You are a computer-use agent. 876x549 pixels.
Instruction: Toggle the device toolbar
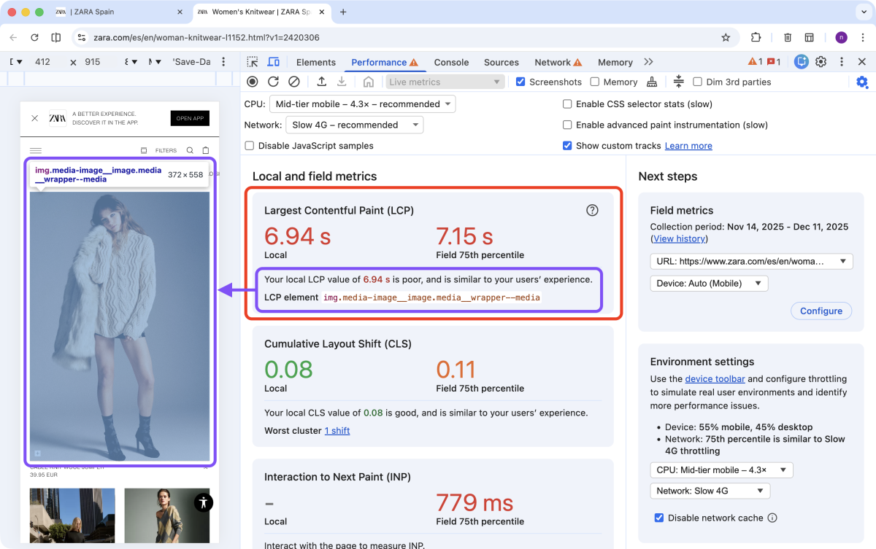274,62
